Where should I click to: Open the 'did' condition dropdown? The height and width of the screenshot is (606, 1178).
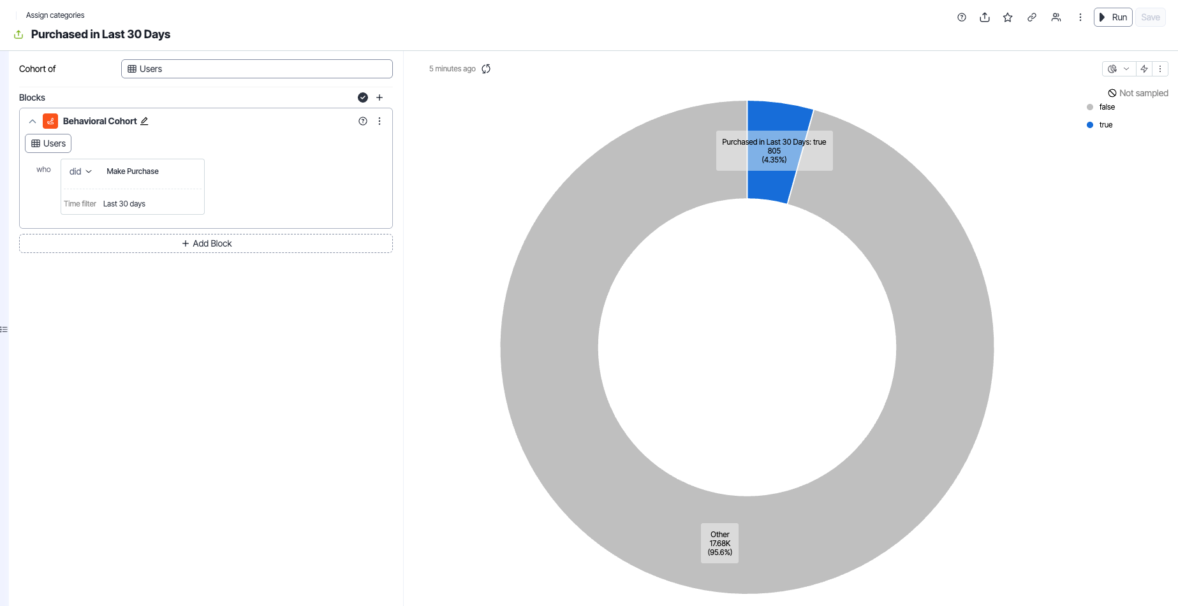(x=80, y=171)
